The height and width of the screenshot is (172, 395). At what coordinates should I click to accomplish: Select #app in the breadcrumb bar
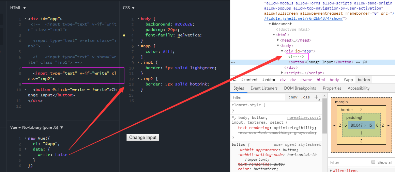click(x=348, y=80)
